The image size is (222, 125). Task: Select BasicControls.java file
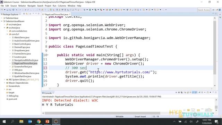(x=22, y=44)
